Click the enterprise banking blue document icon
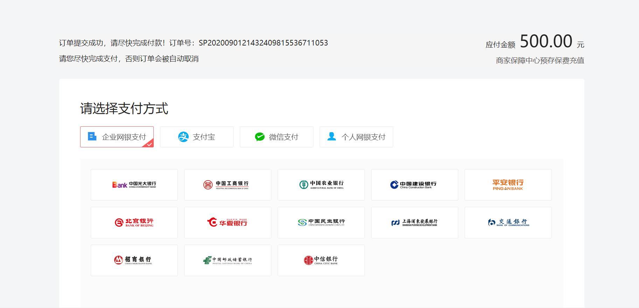 coord(92,136)
